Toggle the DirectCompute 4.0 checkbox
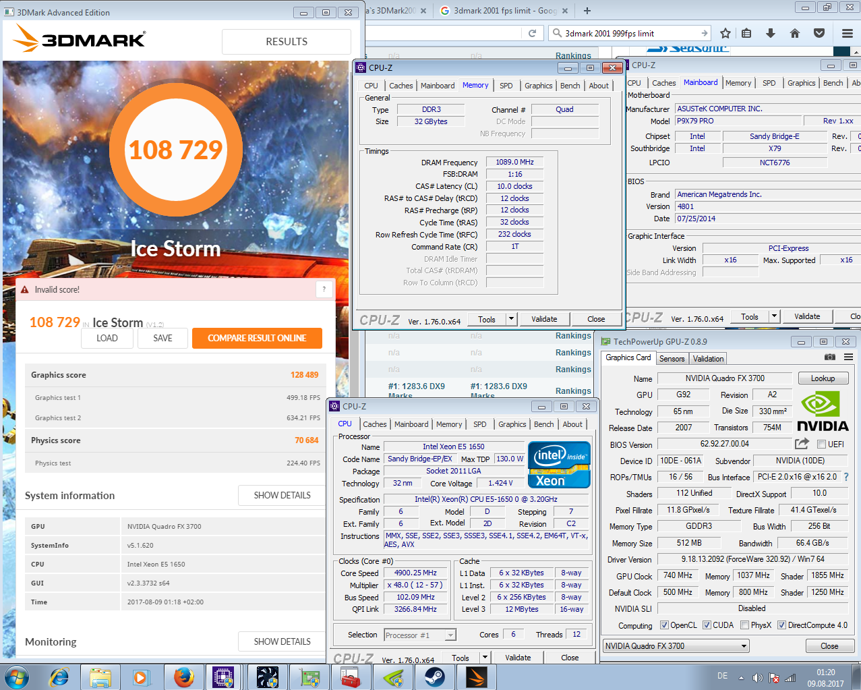 tap(781, 625)
